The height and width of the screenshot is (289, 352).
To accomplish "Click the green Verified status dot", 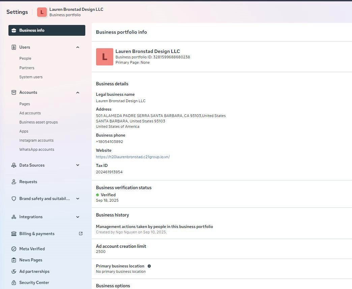I will [97, 195].
